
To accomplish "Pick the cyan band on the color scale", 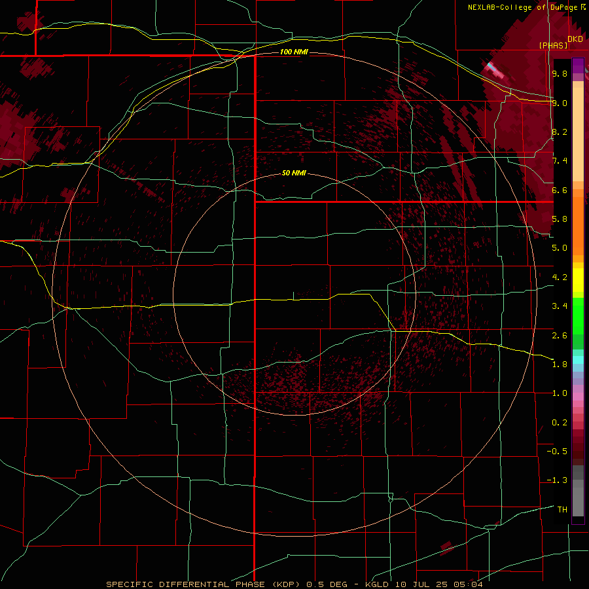I will tap(578, 360).
